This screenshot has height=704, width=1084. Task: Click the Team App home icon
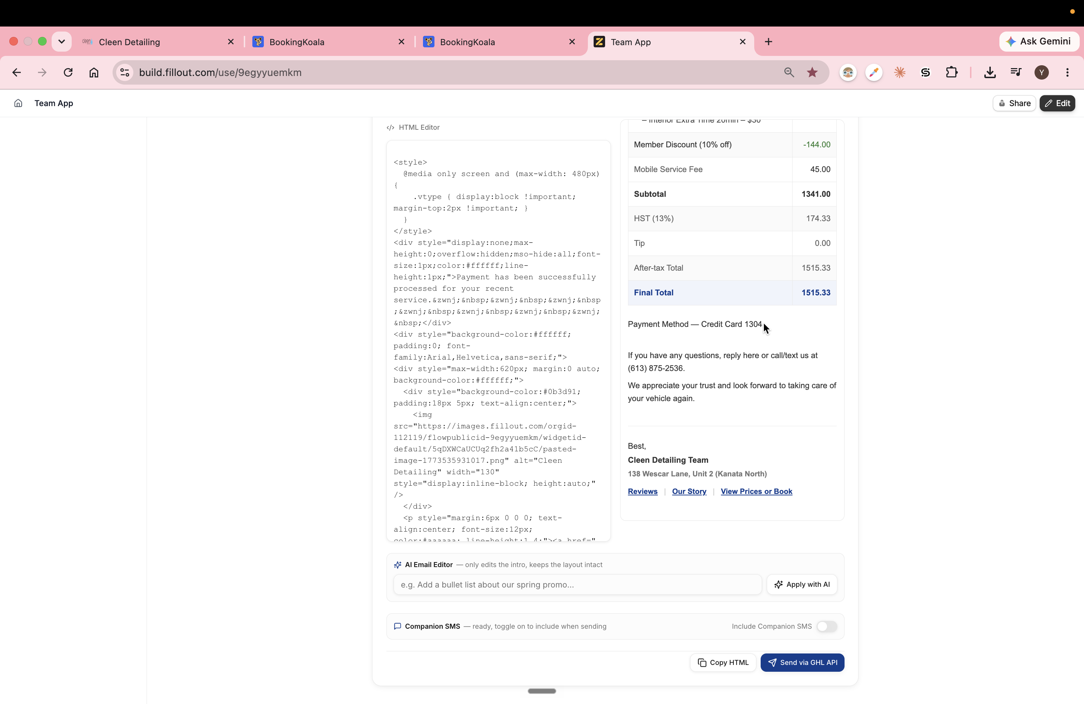[x=18, y=103]
